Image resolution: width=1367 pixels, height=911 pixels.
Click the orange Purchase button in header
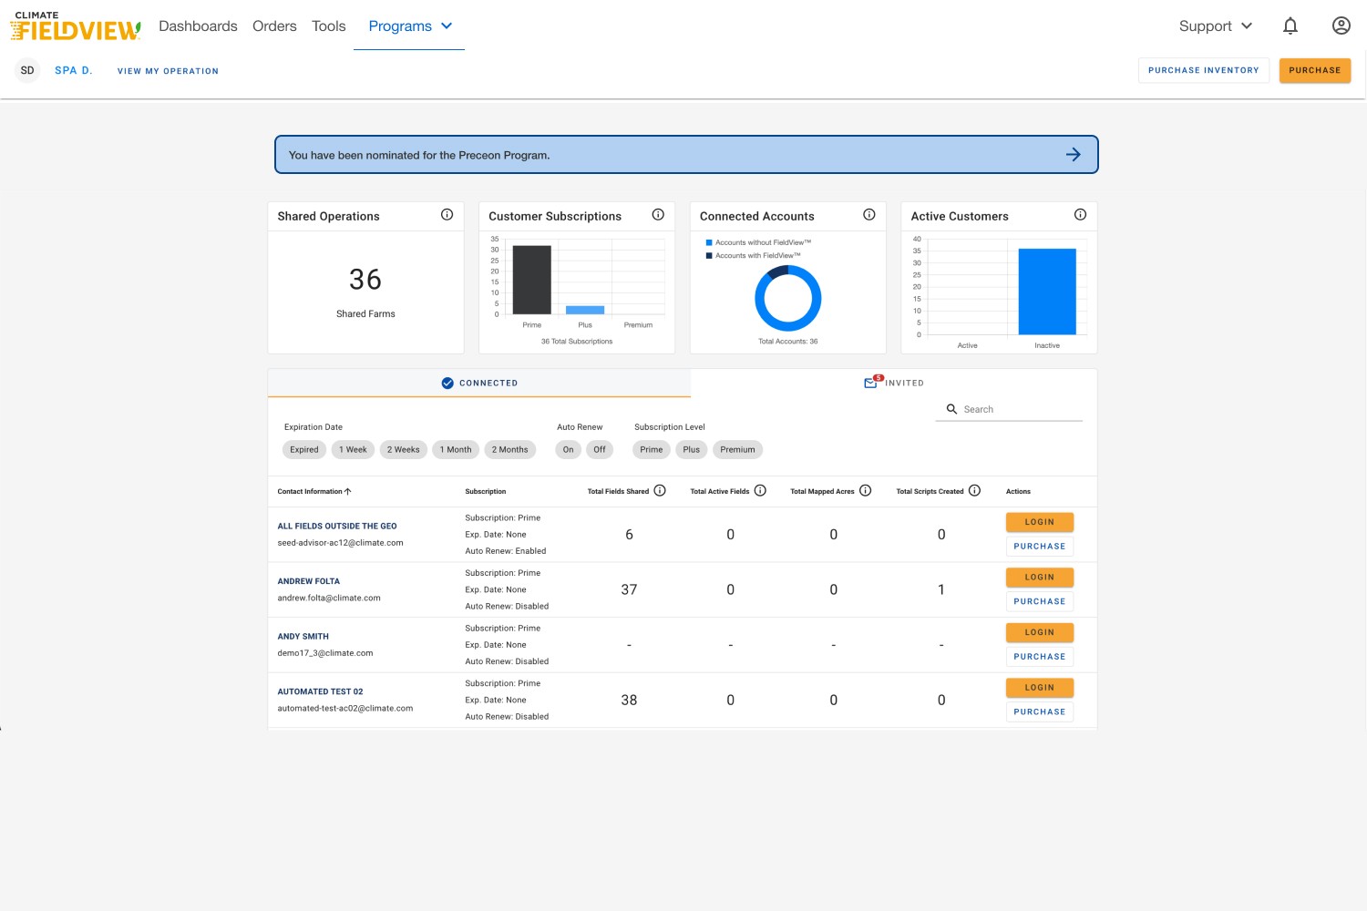1315,70
